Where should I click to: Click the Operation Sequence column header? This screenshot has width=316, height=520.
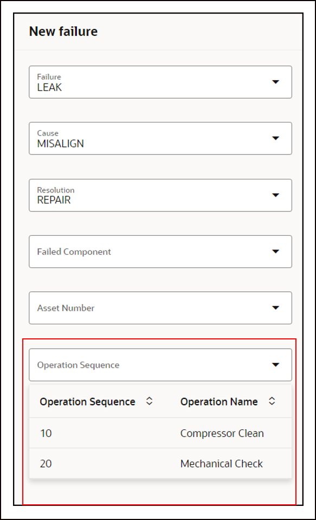[88, 402]
